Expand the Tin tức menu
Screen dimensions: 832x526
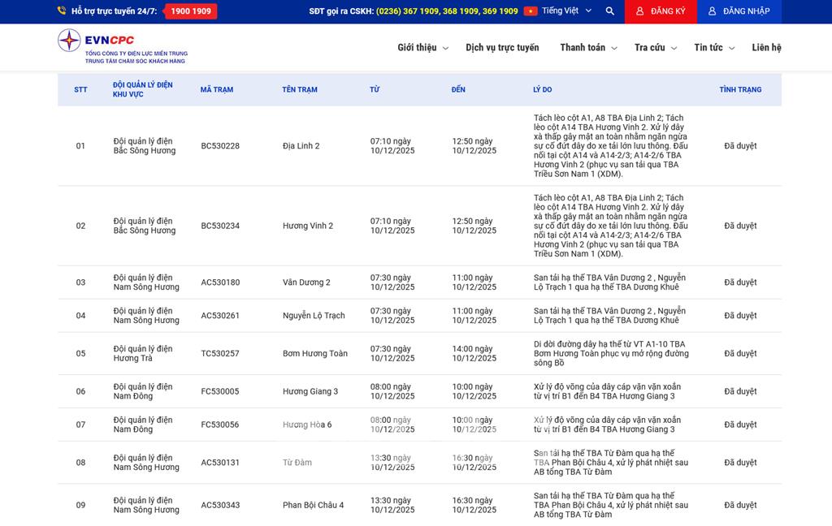(714, 48)
